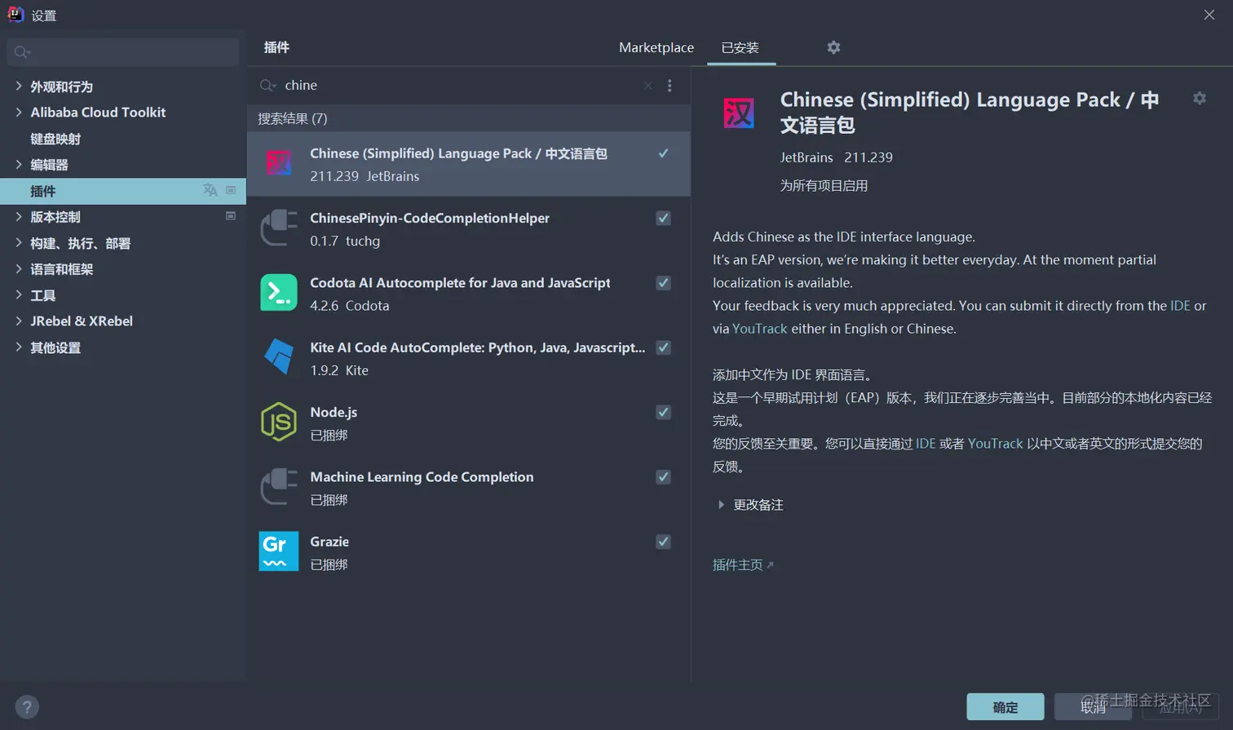Uncheck the Codota AI Autocomplete plugin
The width and height of the screenshot is (1233, 730).
663,282
